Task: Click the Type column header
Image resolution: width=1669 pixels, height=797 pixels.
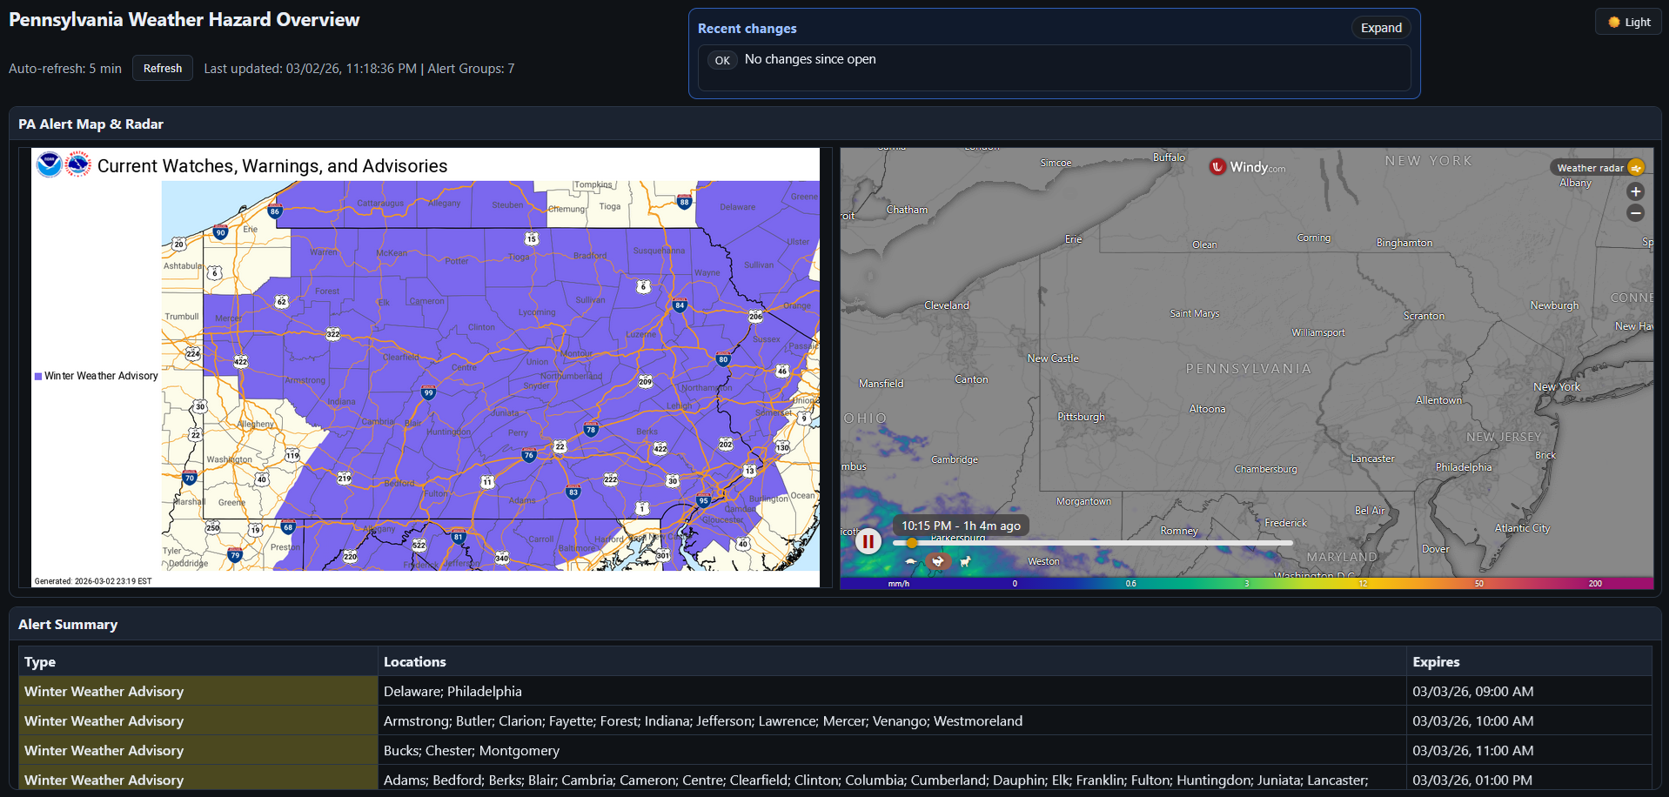Action: tap(40, 662)
